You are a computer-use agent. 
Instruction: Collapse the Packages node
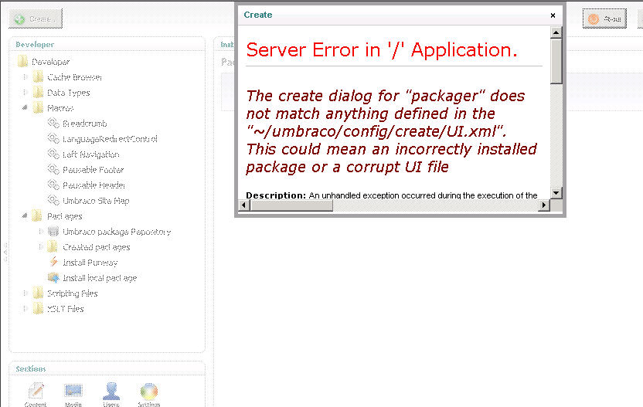click(25, 215)
